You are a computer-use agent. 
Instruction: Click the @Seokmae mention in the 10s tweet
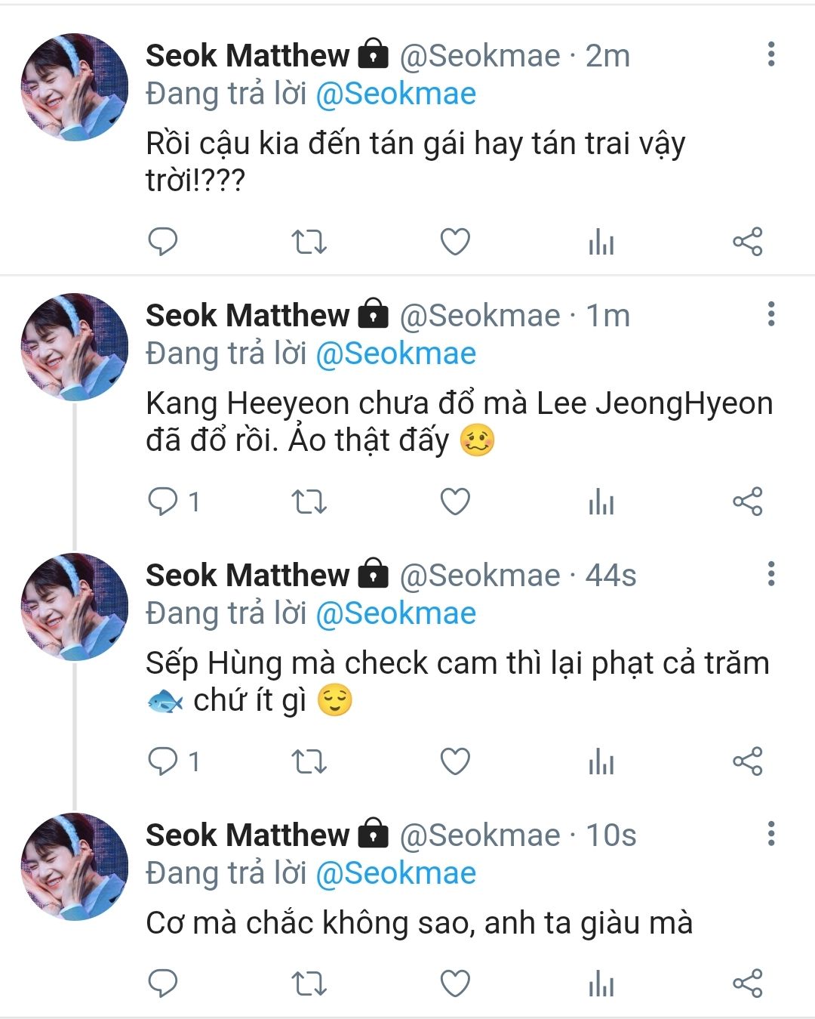pyautogui.click(x=395, y=873)
